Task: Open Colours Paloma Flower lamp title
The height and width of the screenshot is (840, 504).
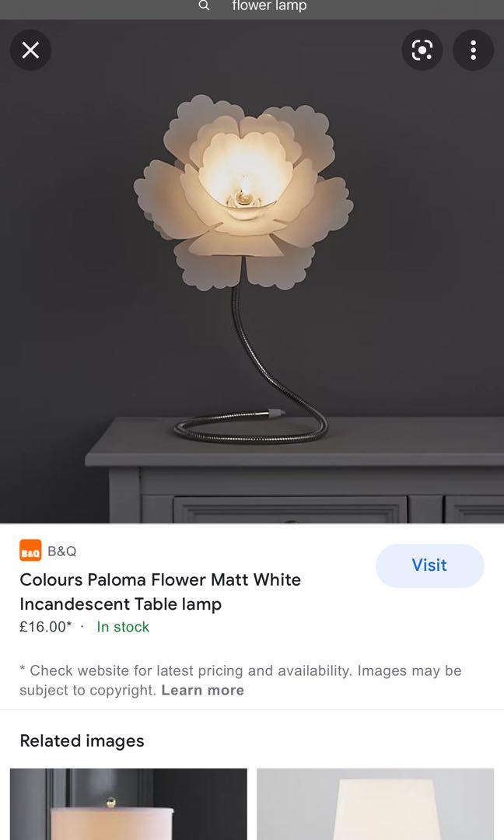Action: pos(160,591)
